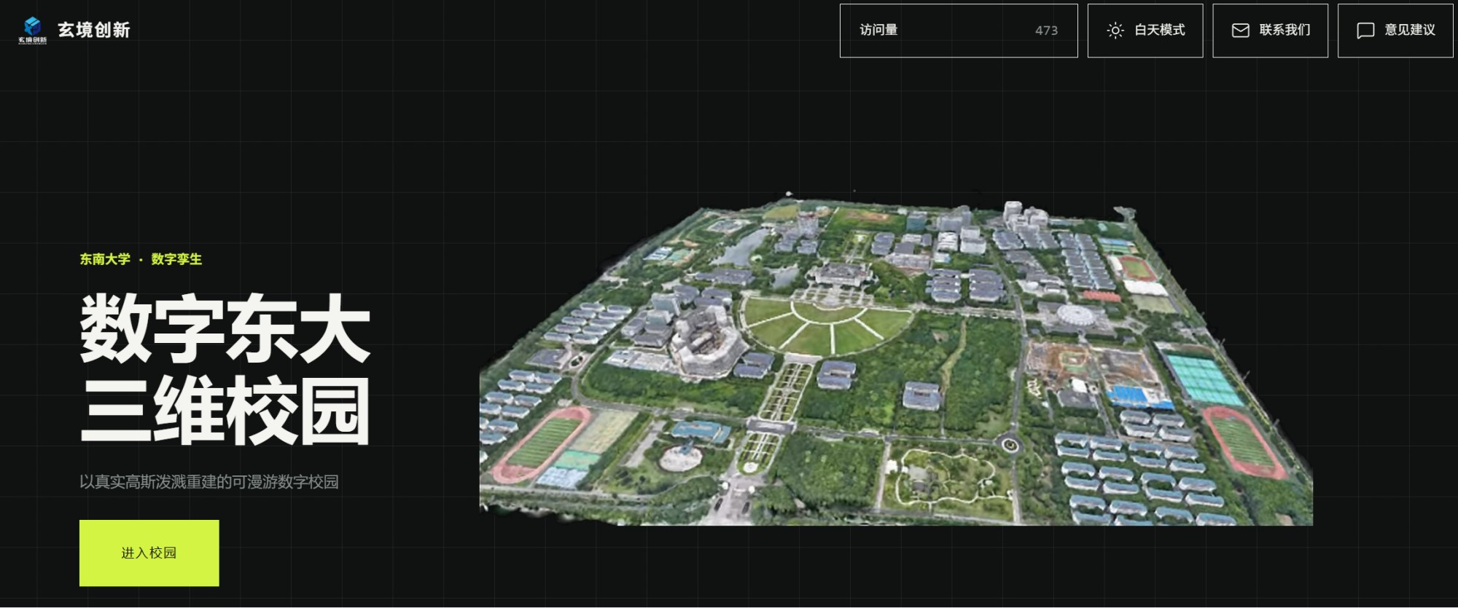Click the sun icon for 白天模式
The height and width of the screenshot is (608, 1458).
[x=1115, y=31]
